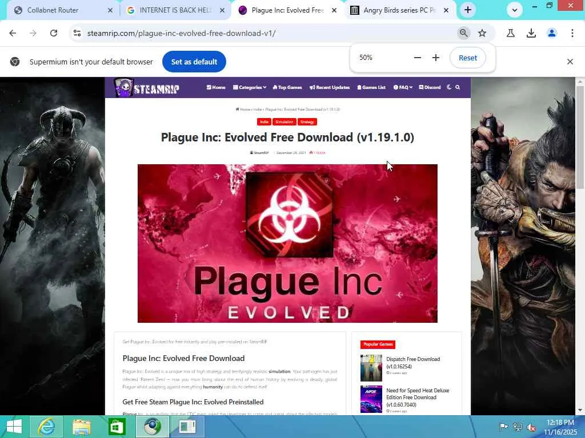The image size is (585, 438).
Task: Close the Plague Inc: Evolved tab
Action: pyautogui.click(x=334, y=10)
